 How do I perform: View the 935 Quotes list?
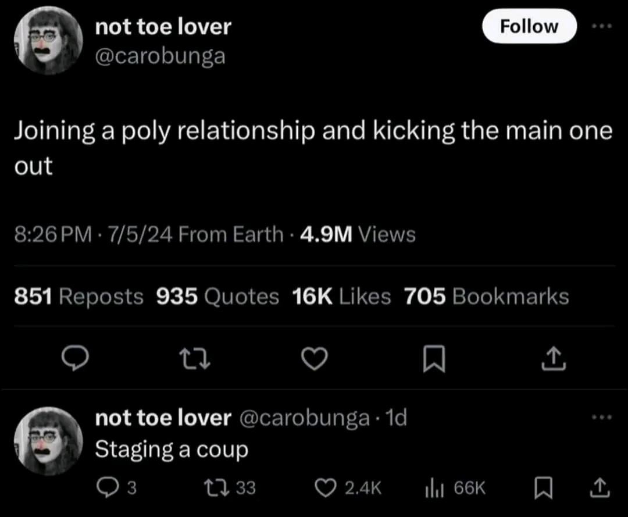[x=217, y=297]
